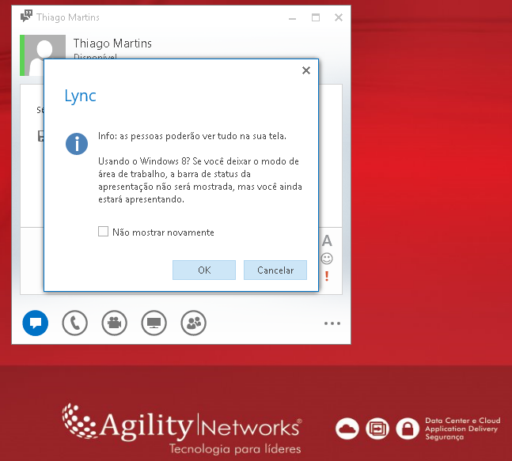Close the Thiago Martins conversation window
Image resolution: width=512 pixels, height=461 pixels.
point(339,17)
